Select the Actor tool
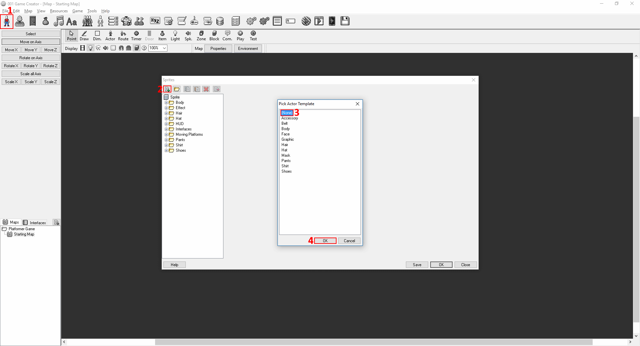Image resolution: width=640 pixels, height=346 pixels. pyautogui.click(x=110, y=36)
